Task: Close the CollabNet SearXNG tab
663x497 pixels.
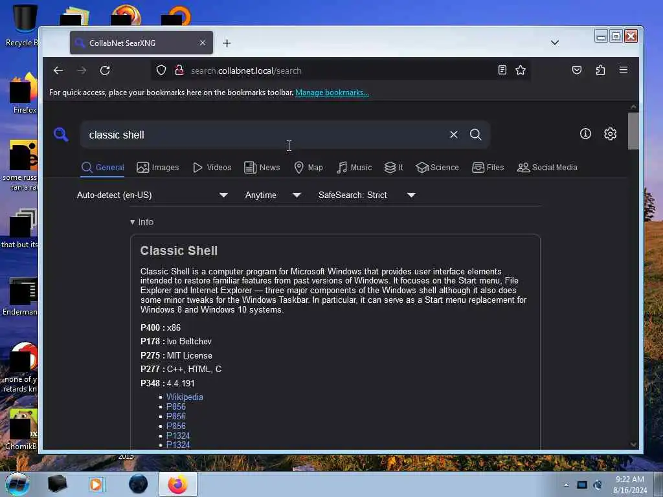Action: 203,43
